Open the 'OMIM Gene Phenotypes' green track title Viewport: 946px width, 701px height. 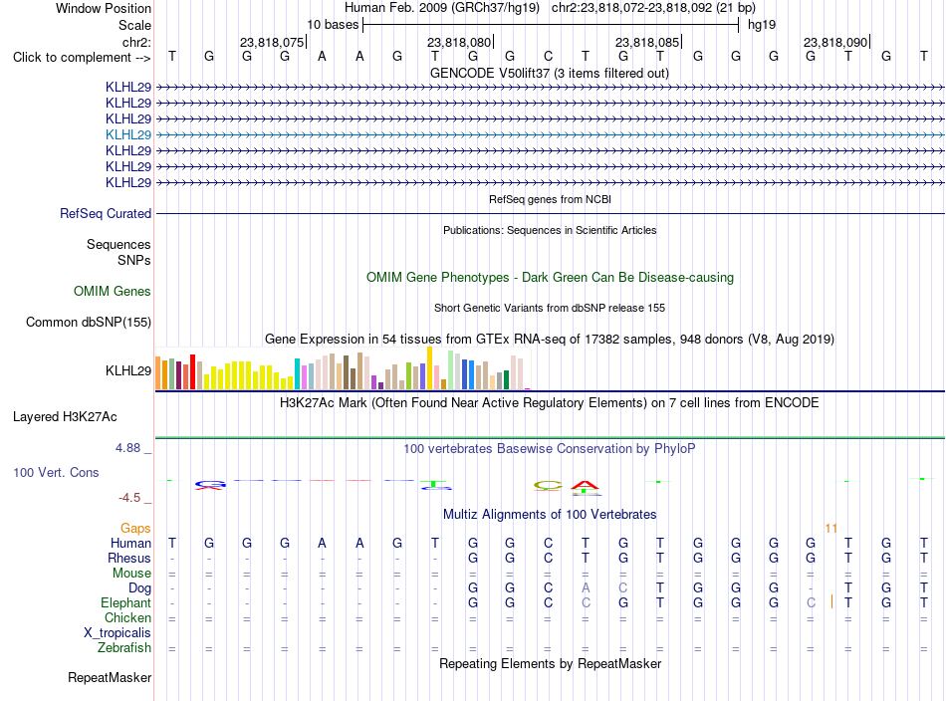(551, 278)
